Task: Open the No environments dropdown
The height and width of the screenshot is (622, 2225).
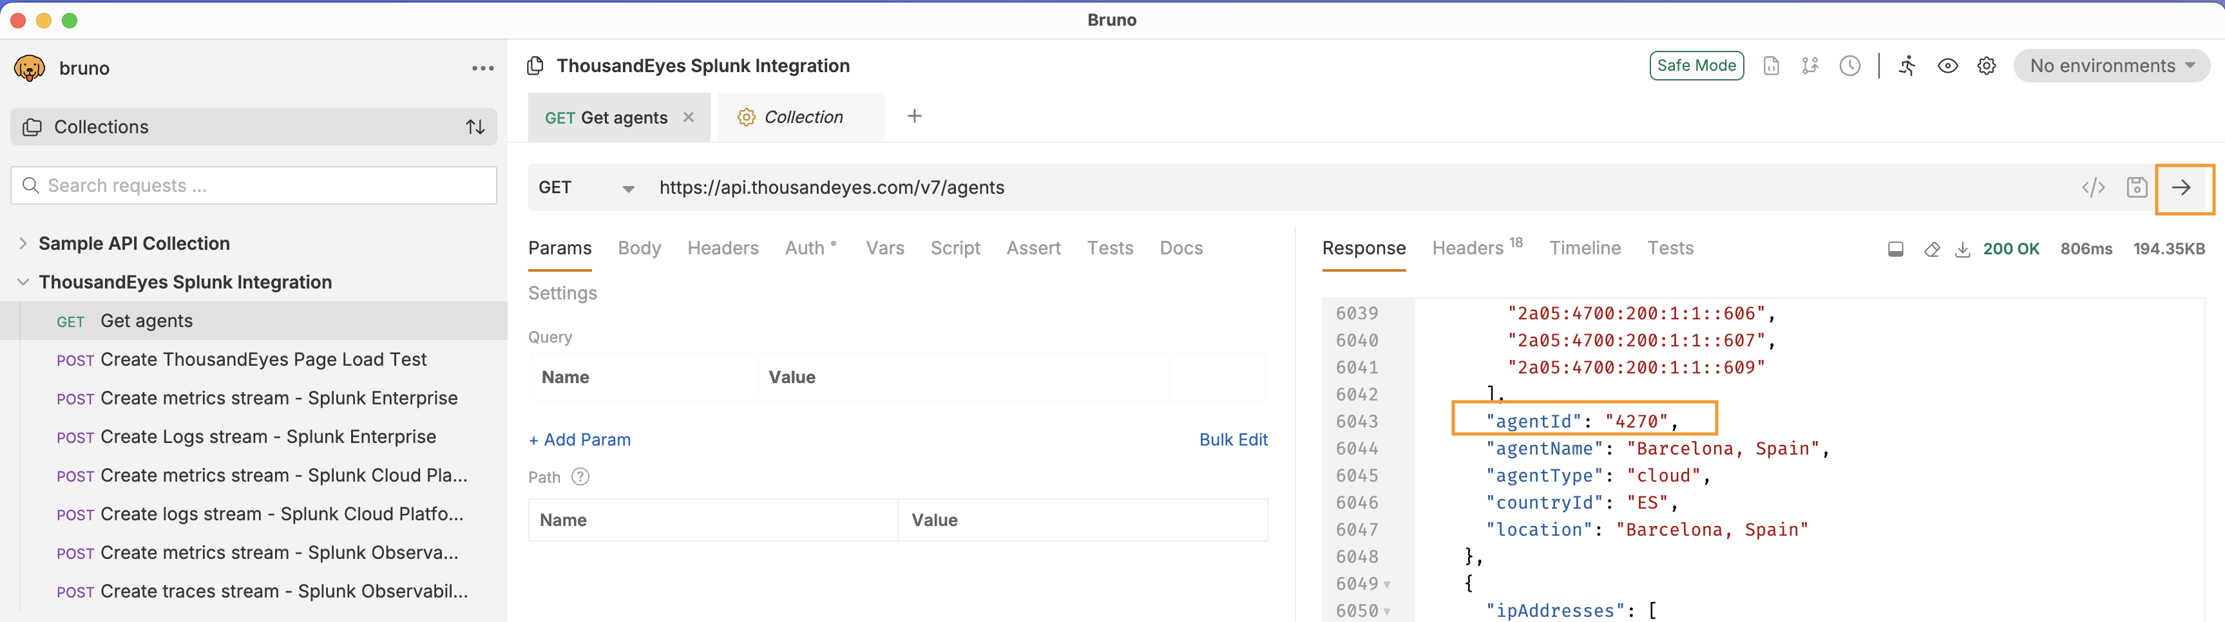Action: tap(2111, 66)
